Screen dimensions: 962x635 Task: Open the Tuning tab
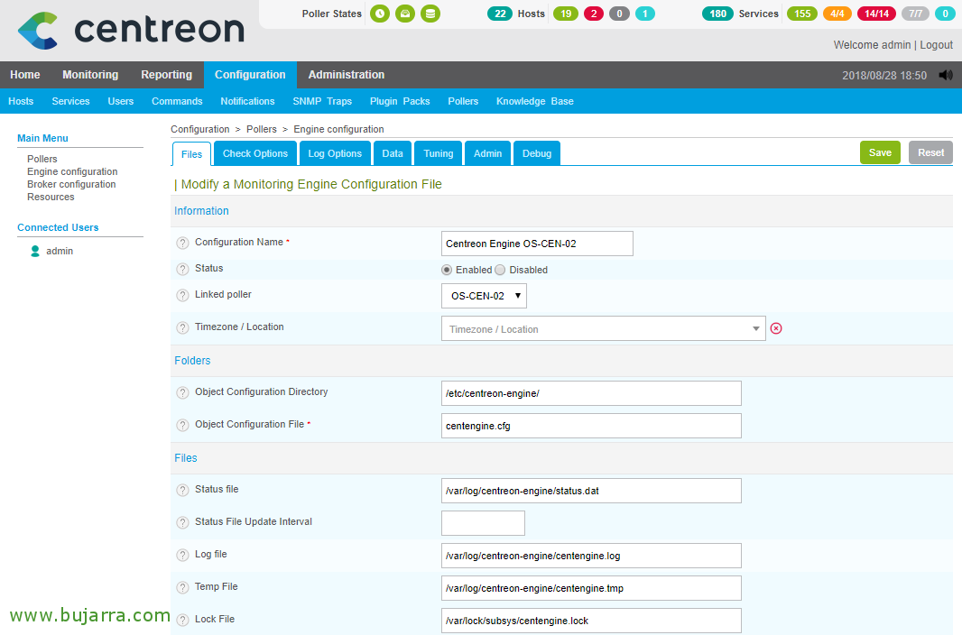click(439, 153)
